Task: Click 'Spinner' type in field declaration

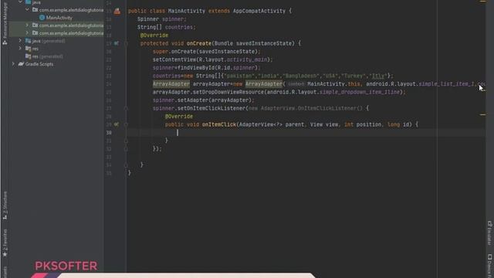Action: click(x=148, y=19)
